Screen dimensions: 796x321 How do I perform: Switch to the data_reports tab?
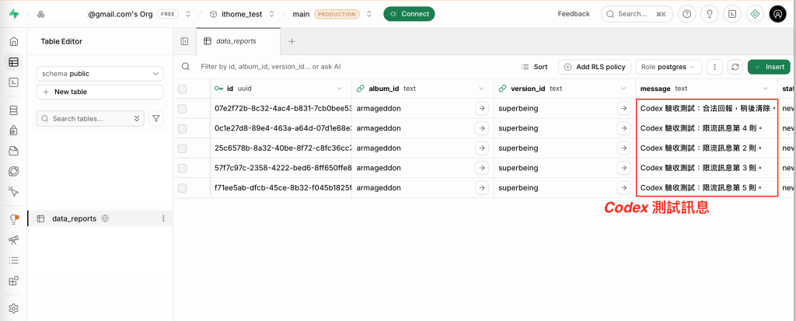coord(238,42)
